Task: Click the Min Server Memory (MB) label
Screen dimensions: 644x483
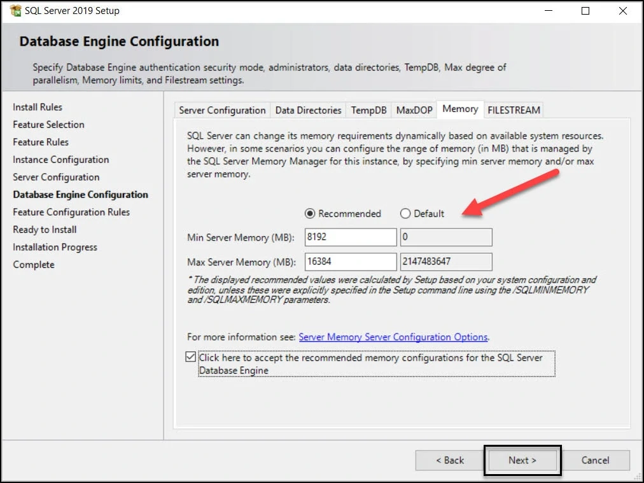Action: pyautogui.click(x=241, y=237)
